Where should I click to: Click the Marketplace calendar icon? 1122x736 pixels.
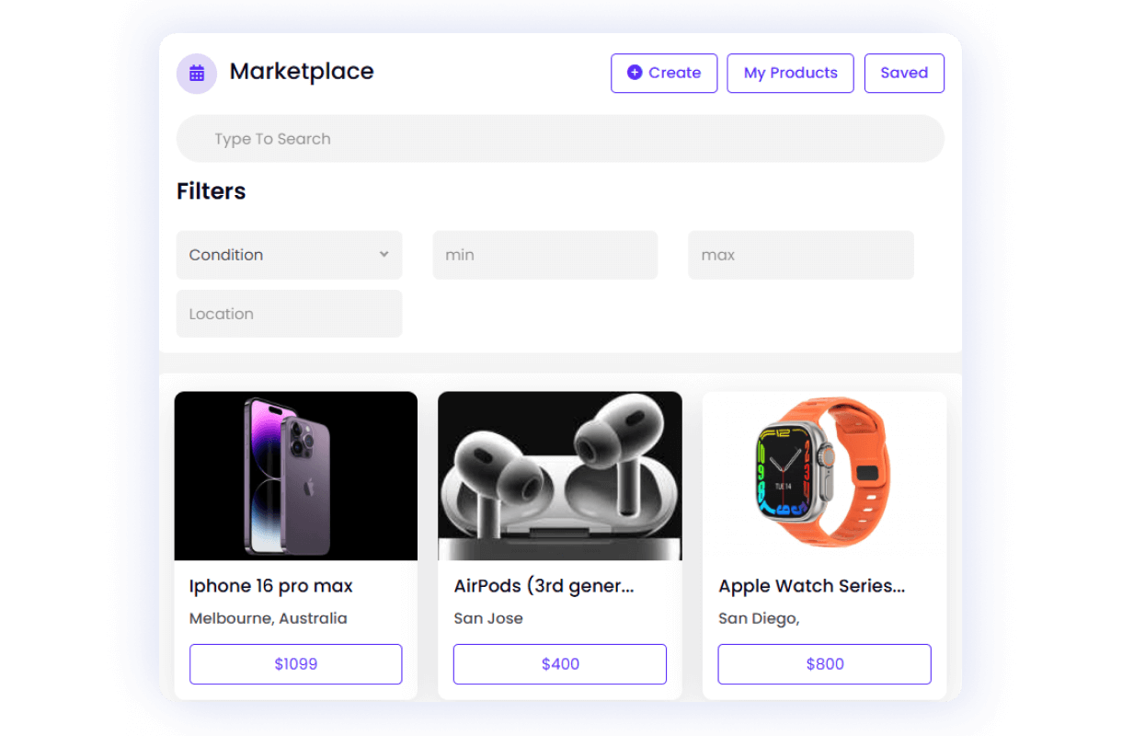point(197,74)
